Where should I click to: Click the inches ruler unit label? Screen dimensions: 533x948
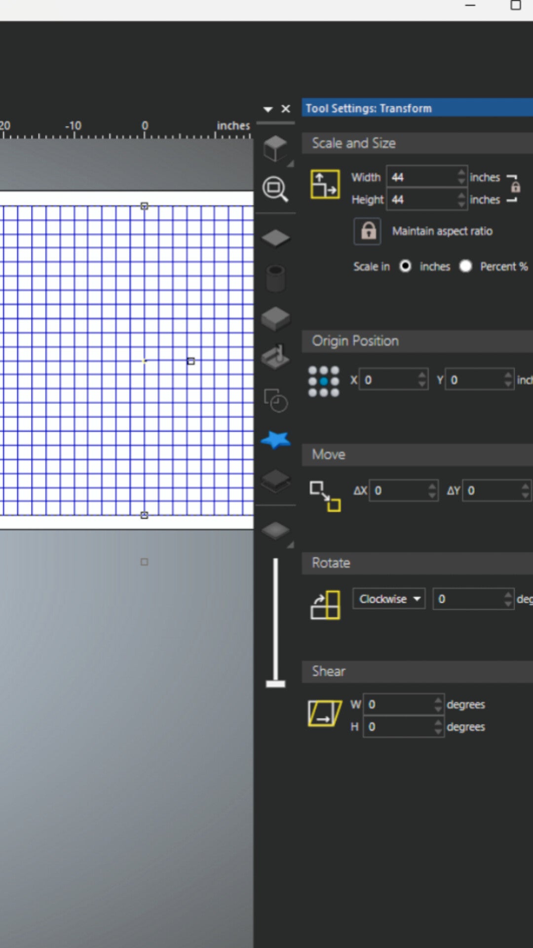pyautogui.click(x=233, y=126)
